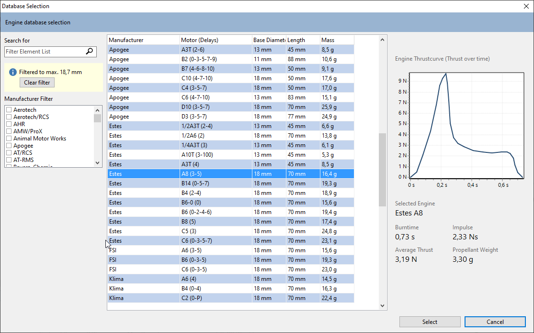This screenshot has height=333, width=534.
Task: Cancel the engine selection dialog
Action: pyautogui.click(x=495, y=322)
